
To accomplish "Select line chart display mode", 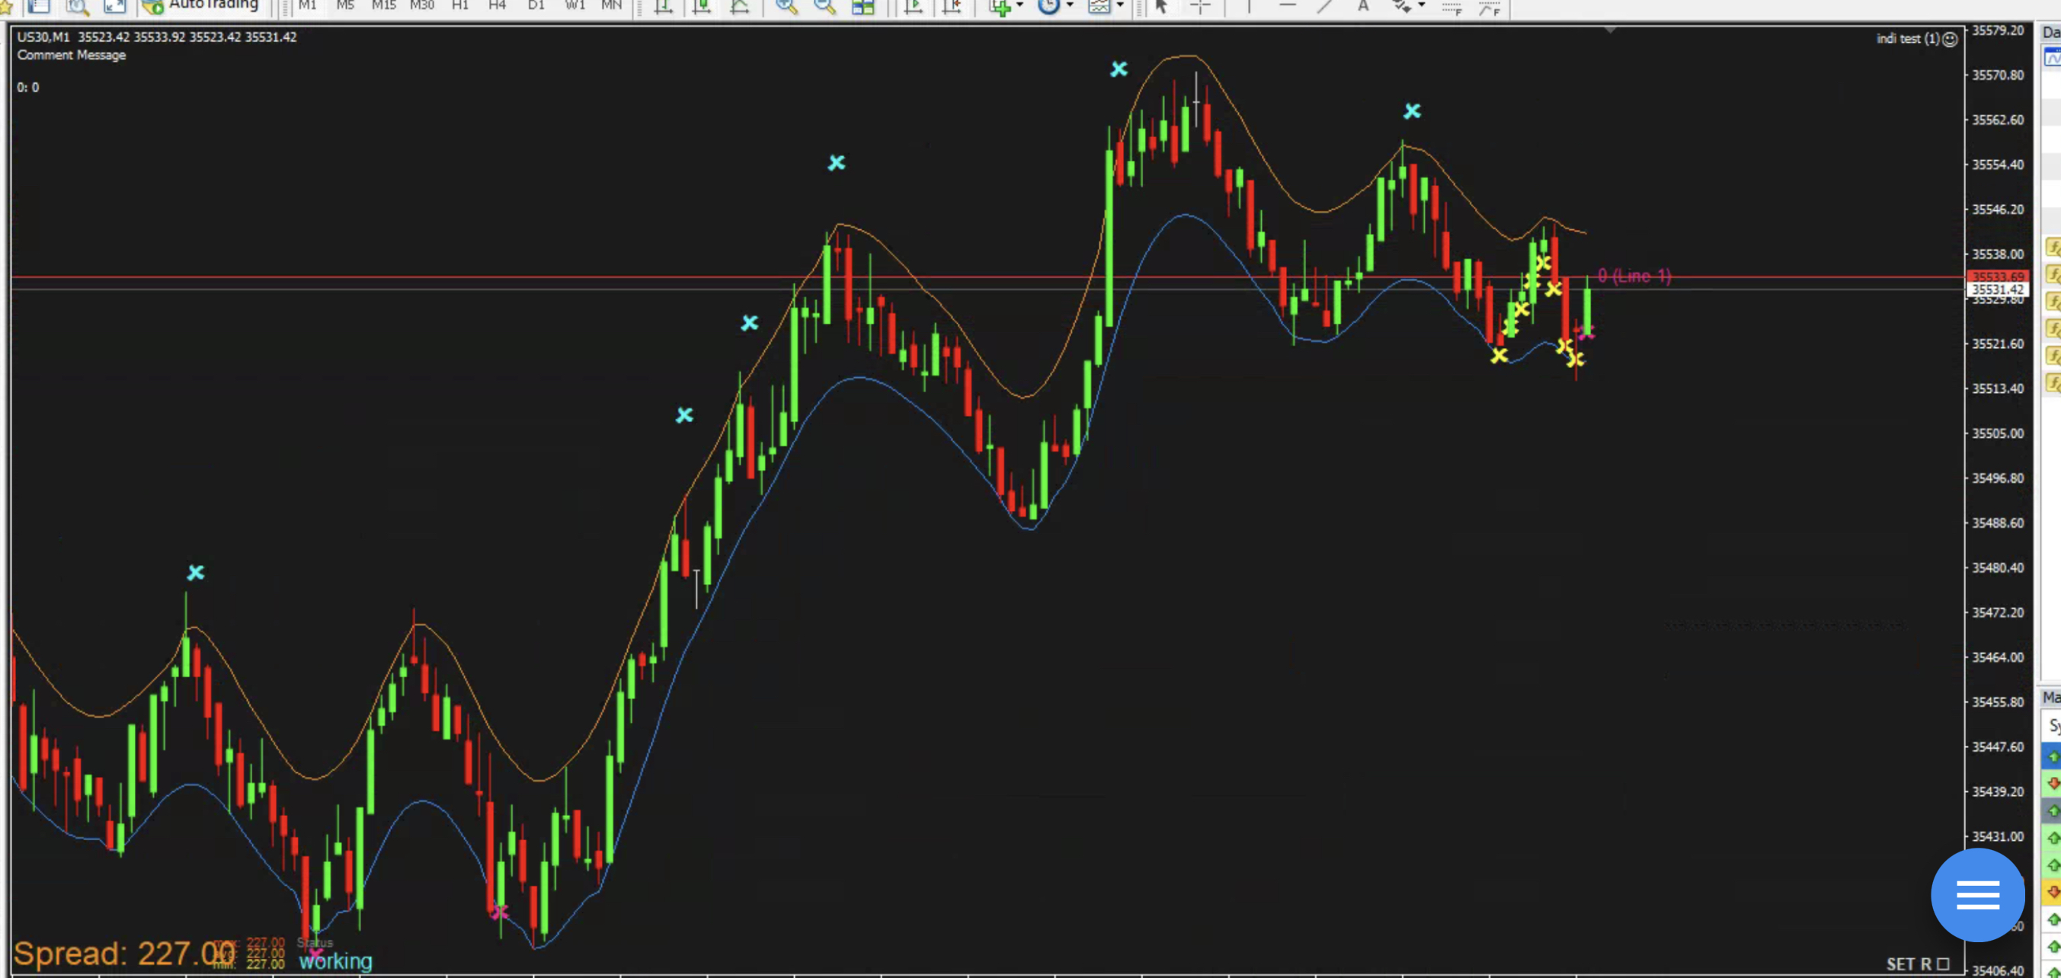I will point(740,6).
